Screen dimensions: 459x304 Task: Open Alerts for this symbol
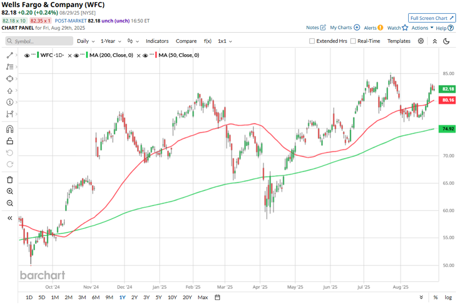pyautogui.click(x=373, y=28)
